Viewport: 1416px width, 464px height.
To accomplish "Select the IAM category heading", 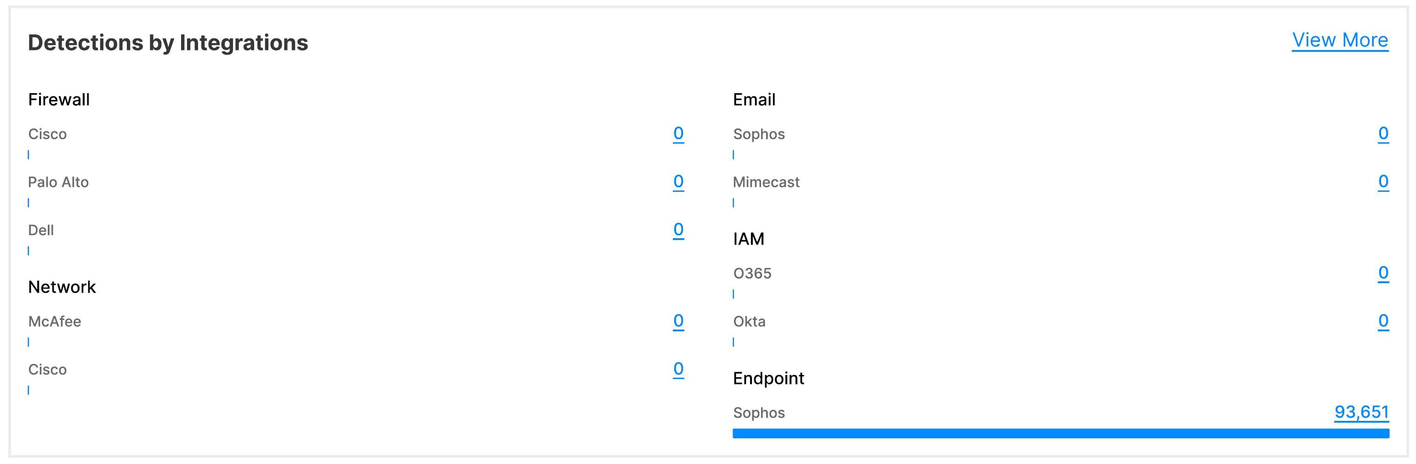I will pos(748,239).
